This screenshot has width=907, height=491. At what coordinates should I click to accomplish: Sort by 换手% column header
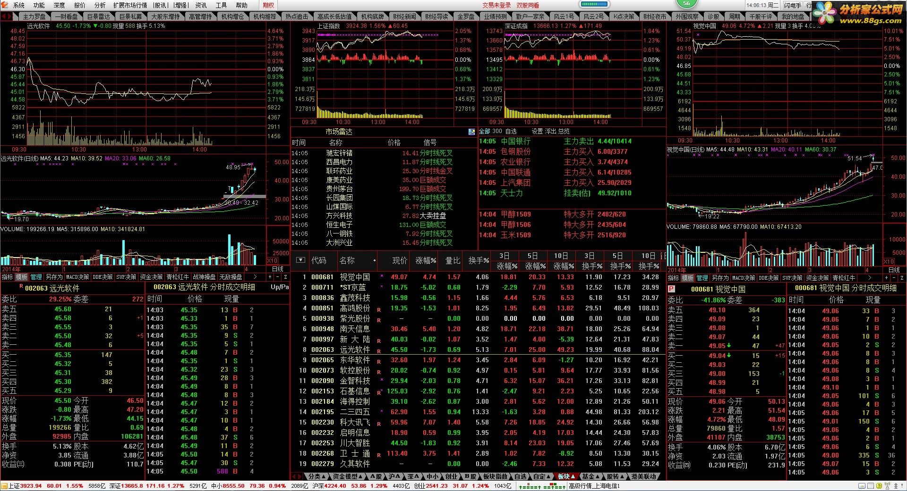(x=479, y=260)
